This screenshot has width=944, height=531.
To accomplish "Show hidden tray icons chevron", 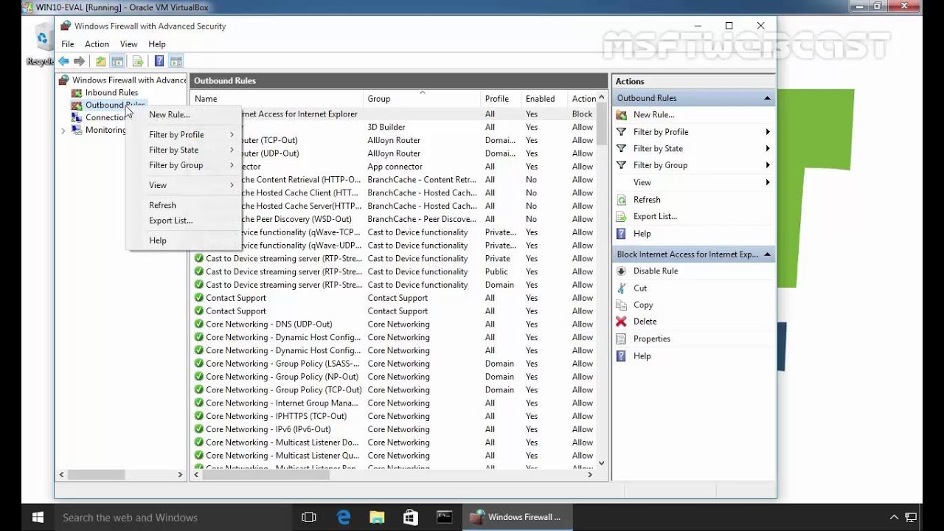I will (x=894, y=517).
